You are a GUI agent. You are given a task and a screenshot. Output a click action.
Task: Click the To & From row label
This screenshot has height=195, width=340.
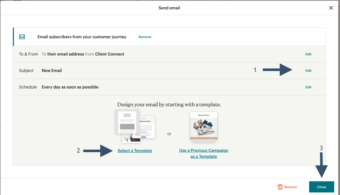coord(28,54)
